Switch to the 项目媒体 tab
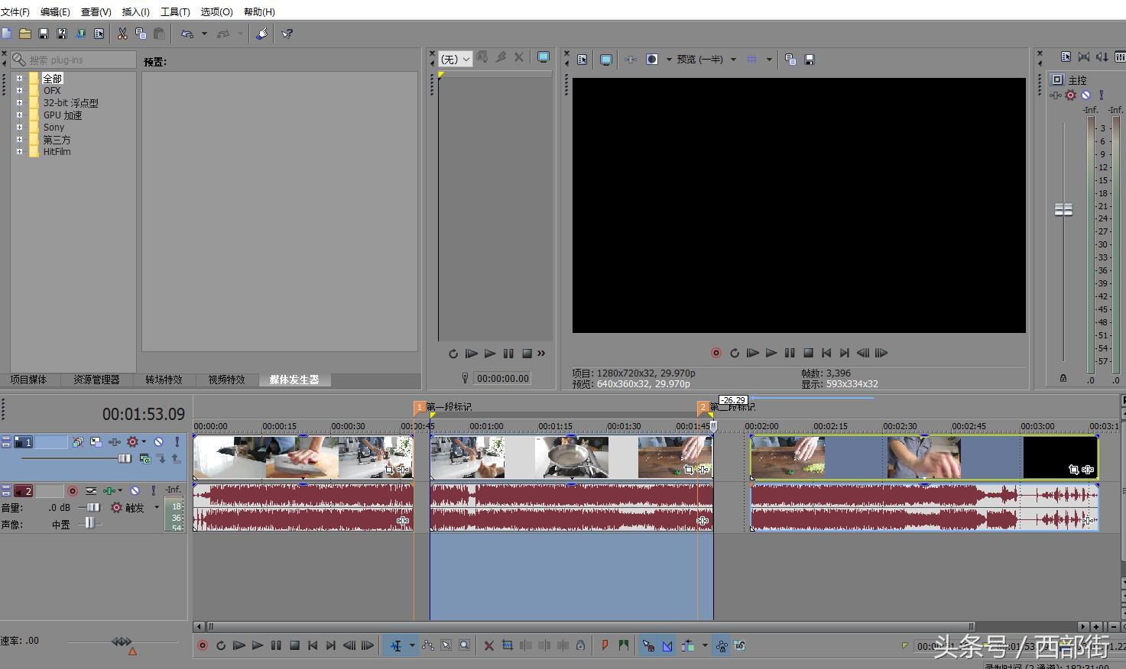Image resolution: width=1126 pixels, height=669 pixels. 28,380
